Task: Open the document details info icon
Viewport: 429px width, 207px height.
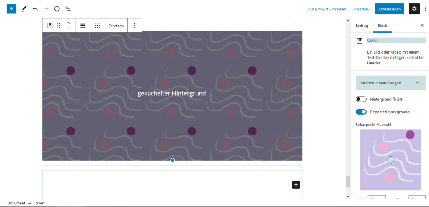Action: pyautogui.click(x=57, y=9)
